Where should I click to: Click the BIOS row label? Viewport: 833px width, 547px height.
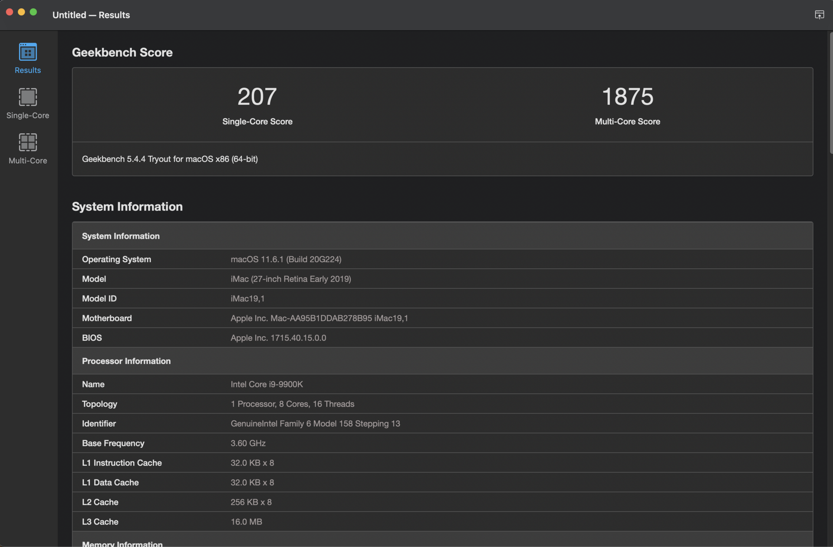pyautogui.click(x=92, y=338)
